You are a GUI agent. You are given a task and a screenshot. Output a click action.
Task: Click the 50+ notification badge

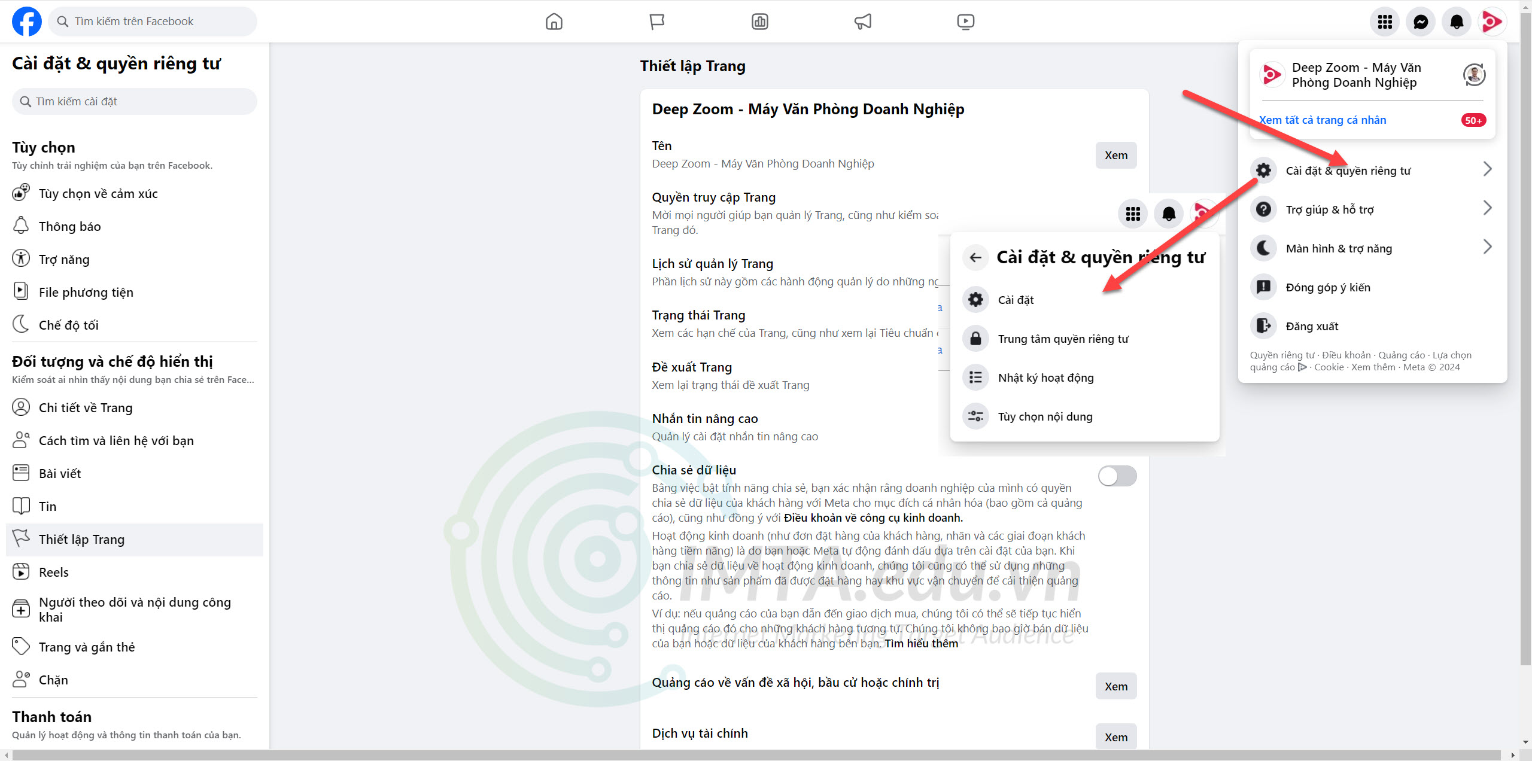tap(1473, 120)
